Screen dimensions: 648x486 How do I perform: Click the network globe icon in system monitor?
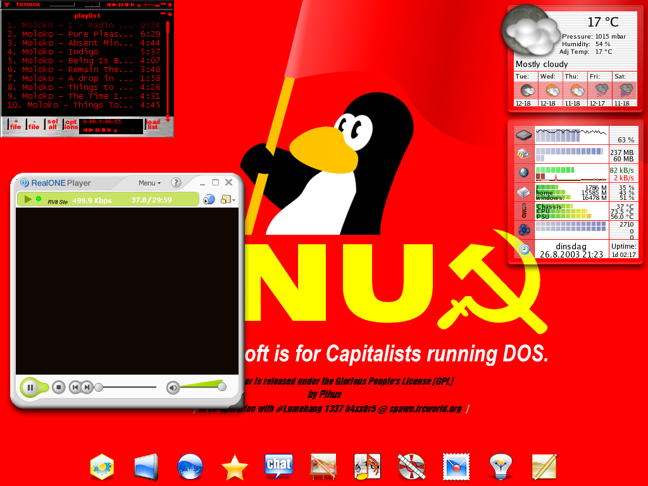[x=524, y=172]
